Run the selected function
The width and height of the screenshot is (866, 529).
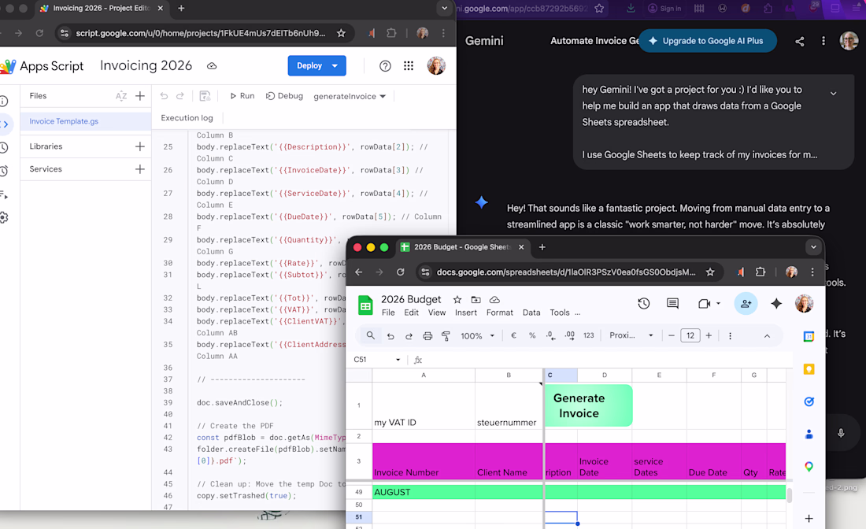242,96
